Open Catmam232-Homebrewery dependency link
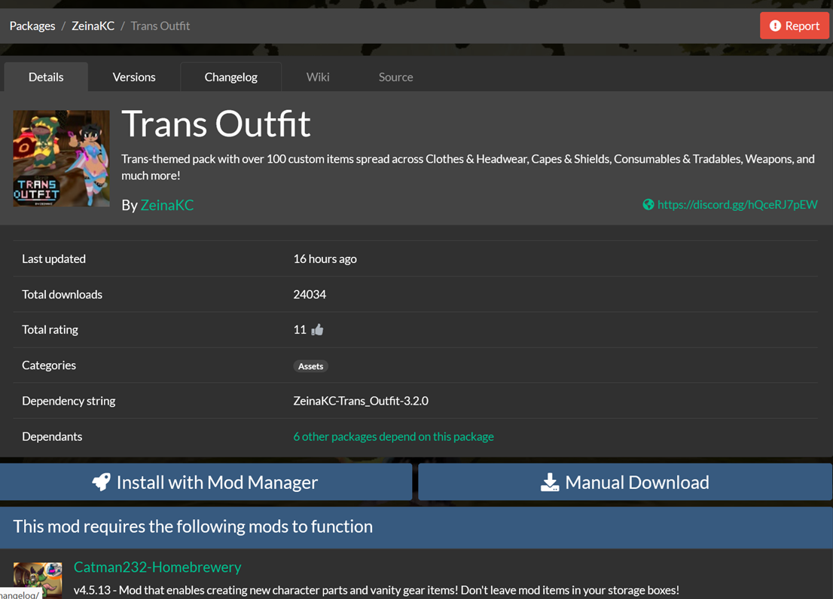 tap(157, 567)
